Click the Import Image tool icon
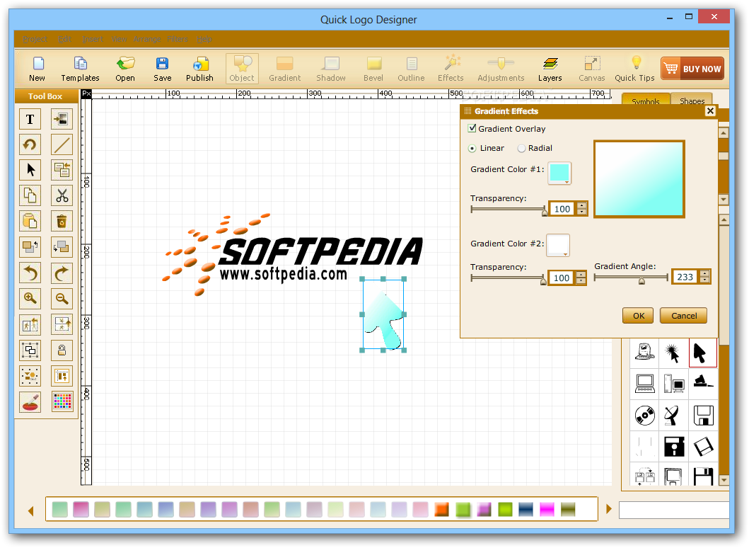Screen dimensions: 749x548 coord(62,119)
